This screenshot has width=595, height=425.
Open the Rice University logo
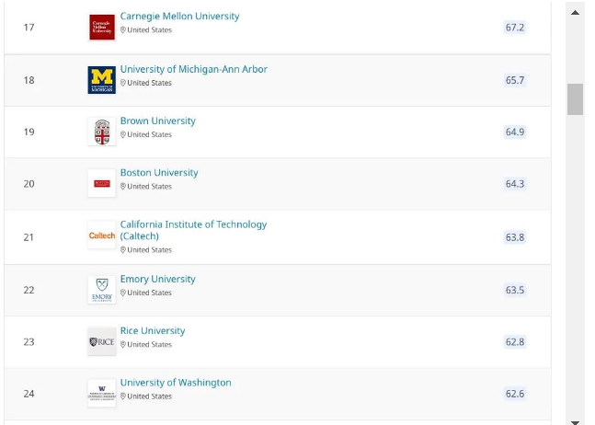102,341
